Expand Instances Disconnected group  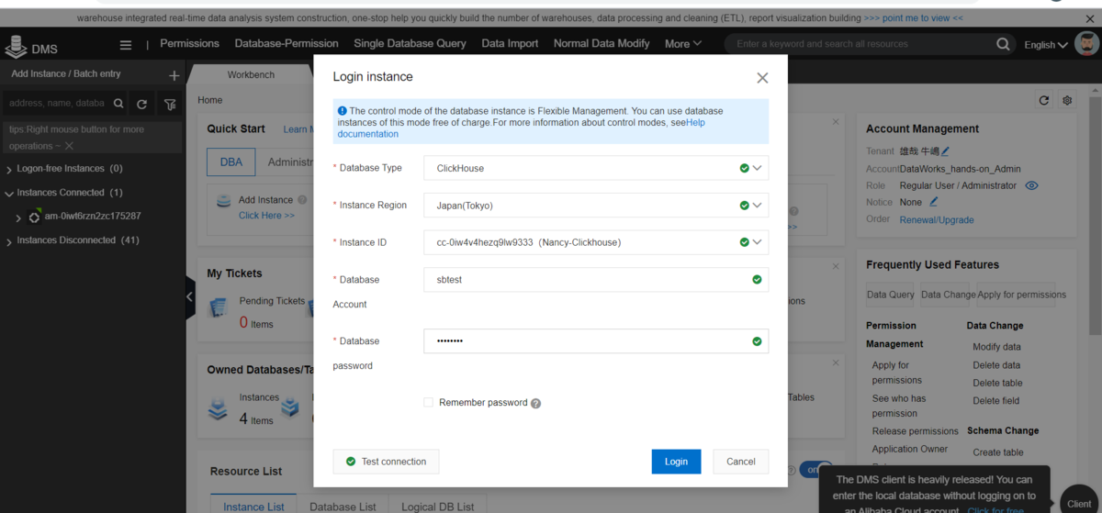click(9, 241)
